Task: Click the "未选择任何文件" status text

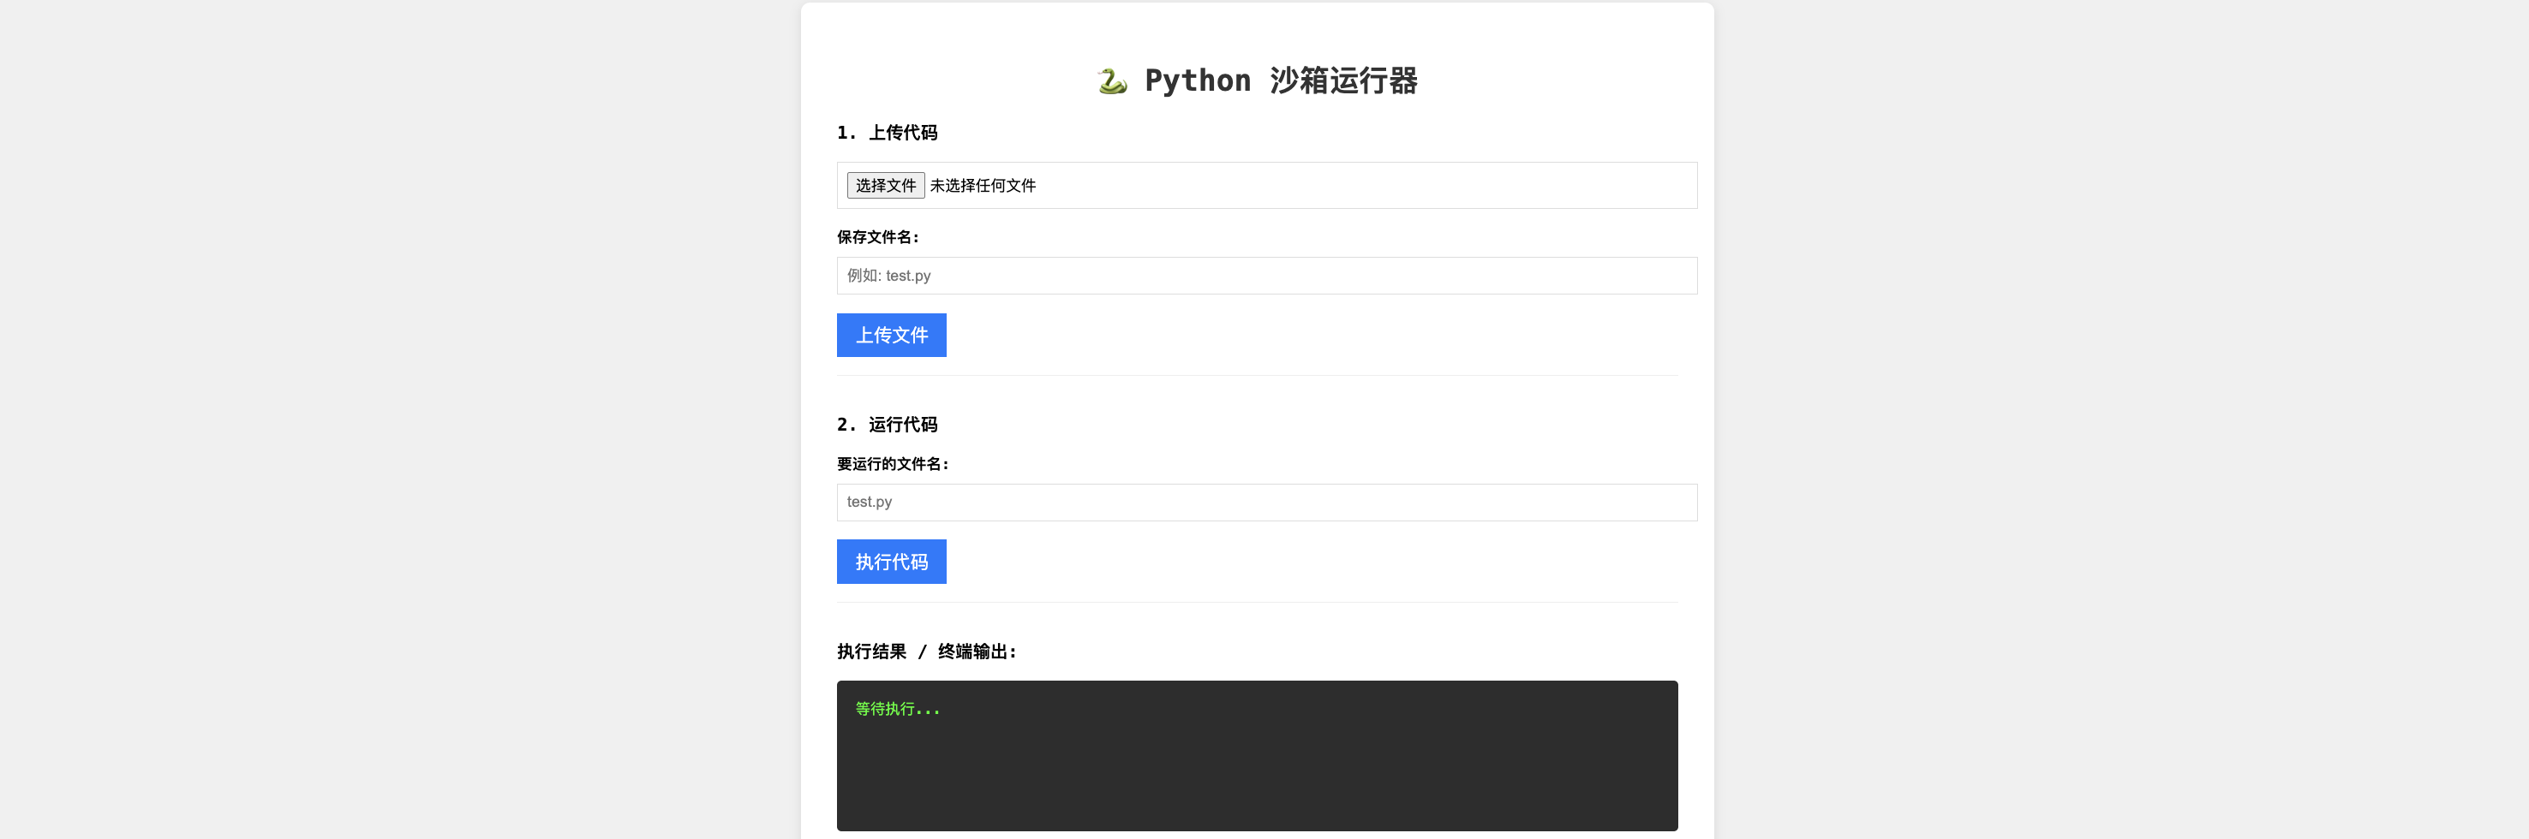Action: click(982, 186)
